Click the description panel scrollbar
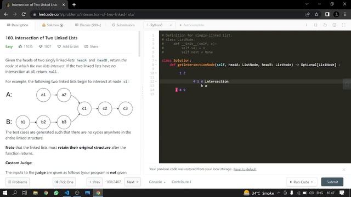 [x=139, y=44]
